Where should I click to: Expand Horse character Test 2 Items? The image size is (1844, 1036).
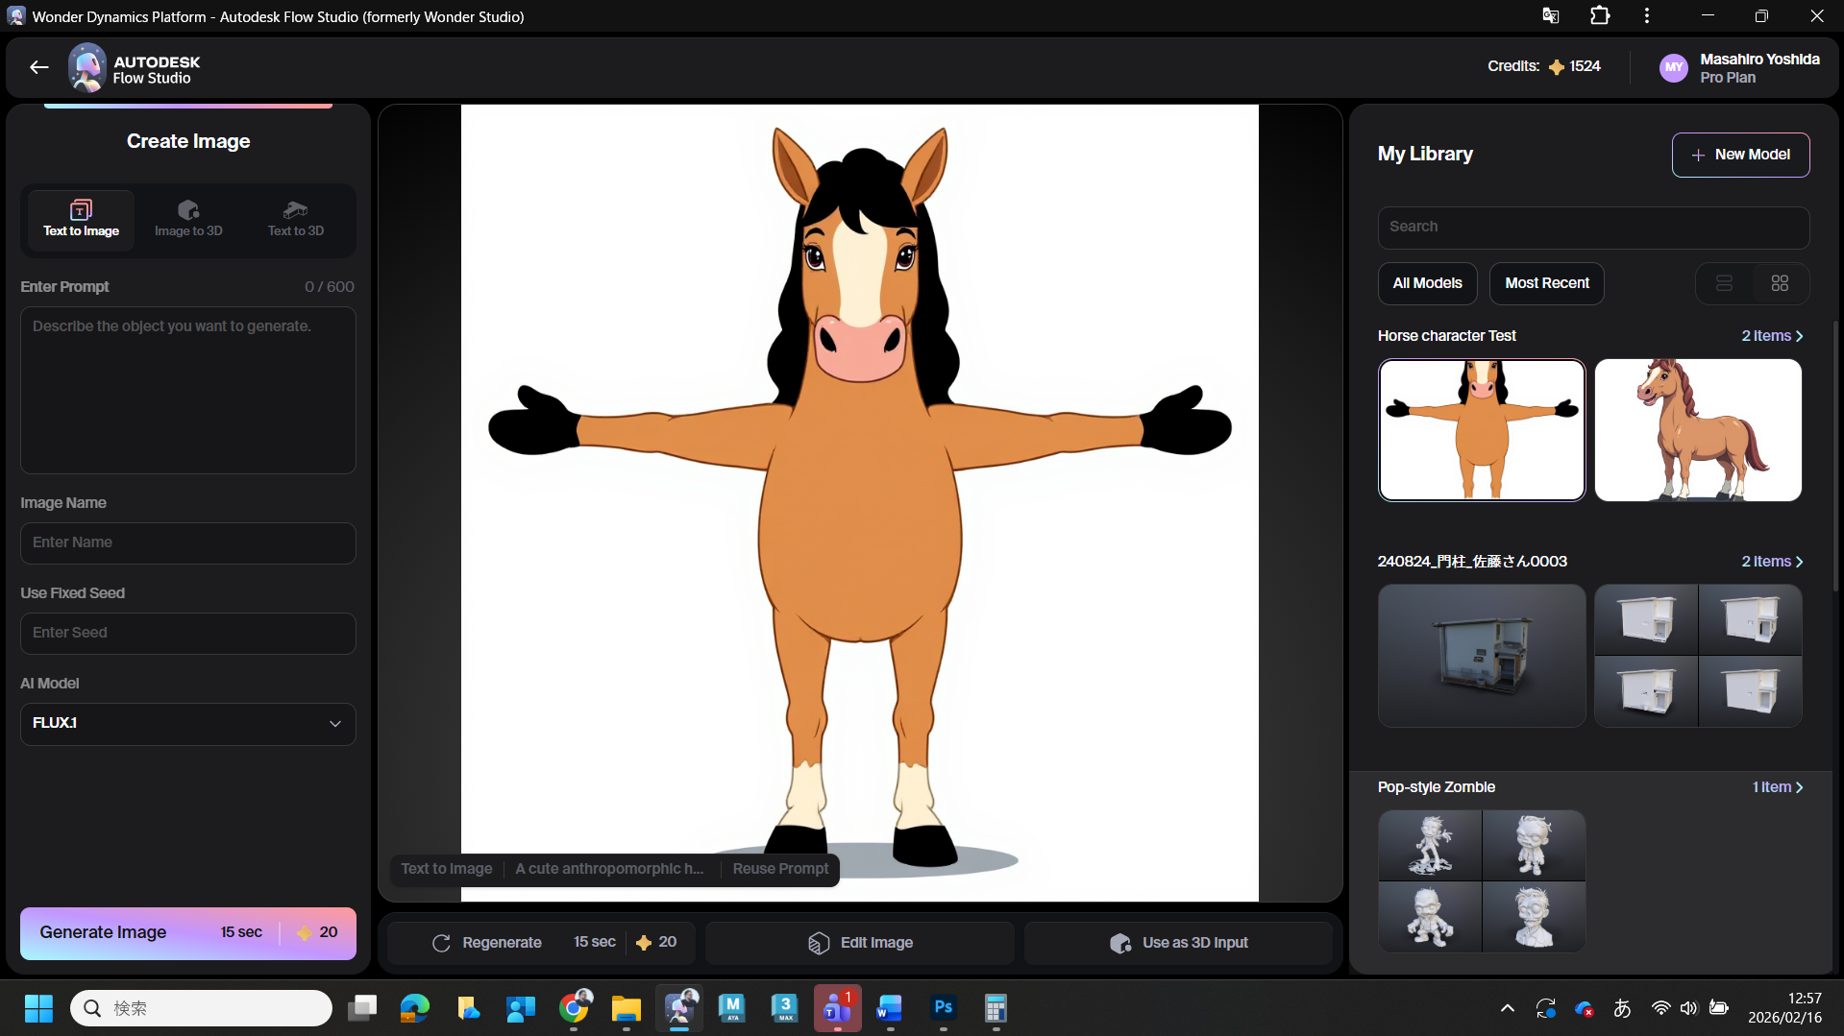1772,336
